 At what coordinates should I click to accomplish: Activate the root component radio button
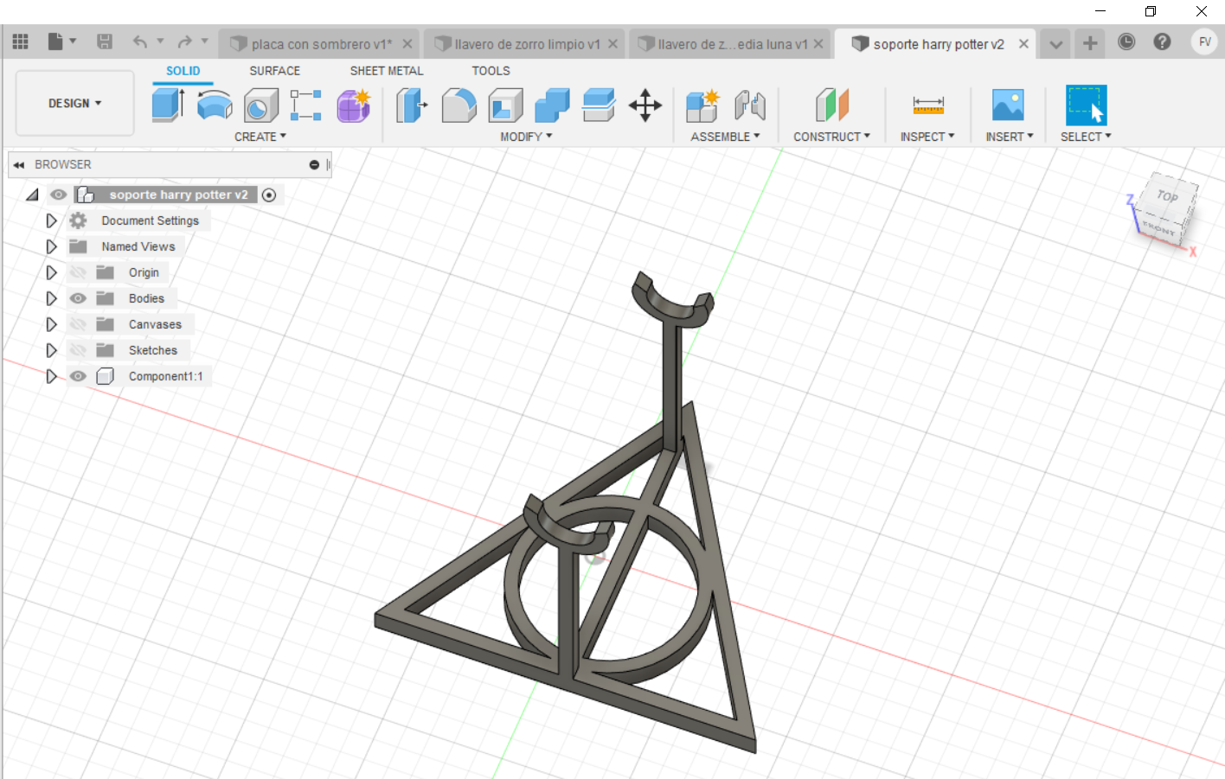pos(269,195)
